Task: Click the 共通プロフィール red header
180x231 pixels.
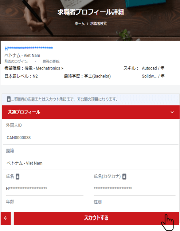Action: click(x=91, y=112)
